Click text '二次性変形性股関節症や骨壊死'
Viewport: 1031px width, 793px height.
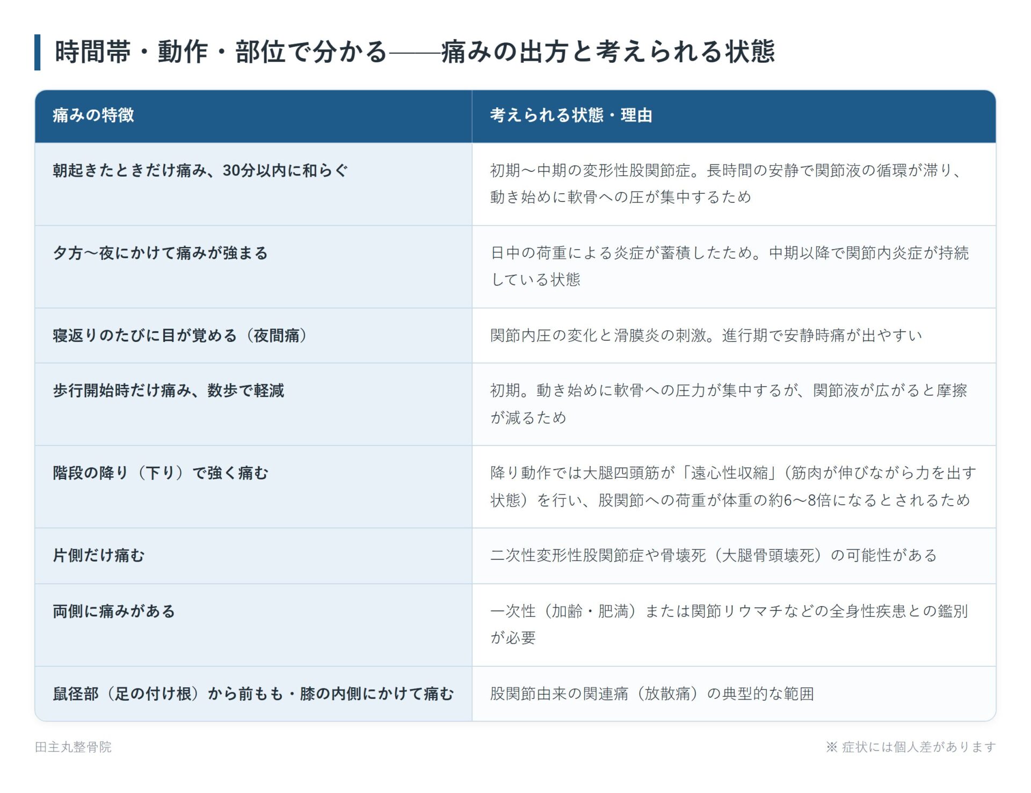pos(598,556)
